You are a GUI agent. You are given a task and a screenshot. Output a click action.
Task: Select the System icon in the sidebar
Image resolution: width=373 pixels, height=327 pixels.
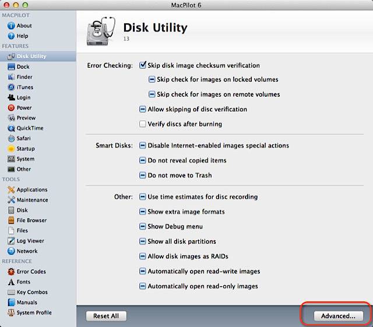coord(11,159)
